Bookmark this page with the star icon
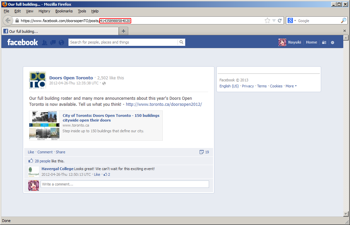This screenshot has width=350, height=225. tap(267, 21)
